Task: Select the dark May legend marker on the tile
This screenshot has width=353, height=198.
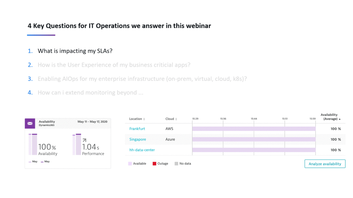Action: (42, 162)
